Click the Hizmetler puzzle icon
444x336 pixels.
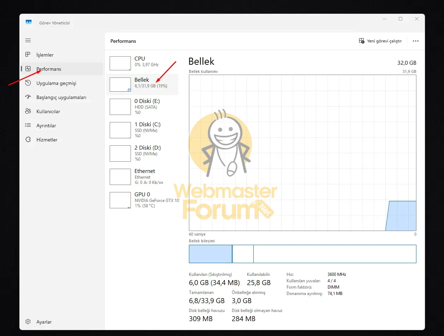tap(28, 139)
